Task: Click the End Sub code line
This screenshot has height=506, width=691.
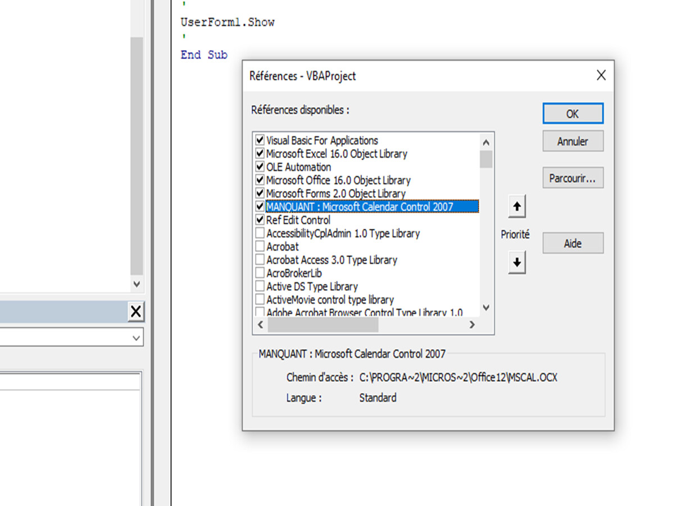Action: click(x=204, y=55)
